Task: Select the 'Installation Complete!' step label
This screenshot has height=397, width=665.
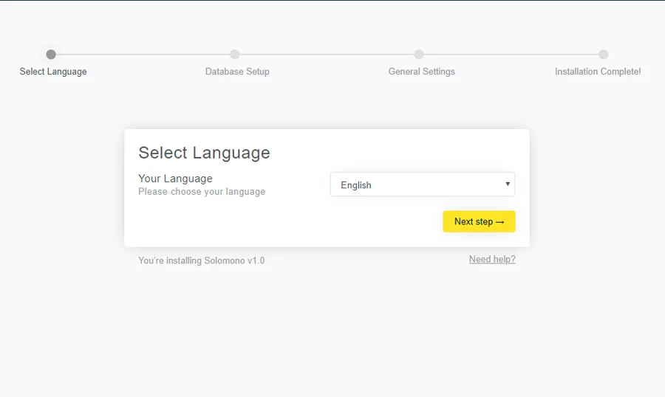Action: point(598,72)
